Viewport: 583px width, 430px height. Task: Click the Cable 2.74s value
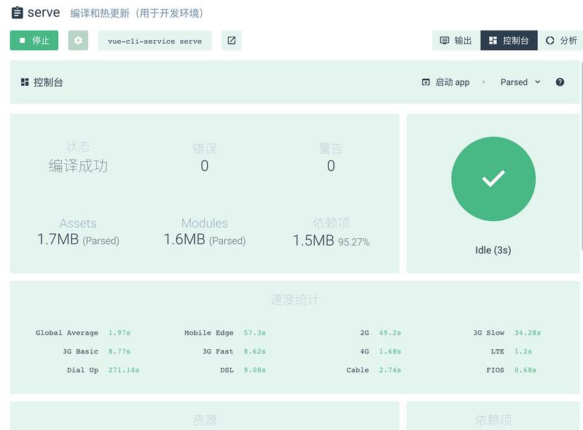tap(390, 370)
